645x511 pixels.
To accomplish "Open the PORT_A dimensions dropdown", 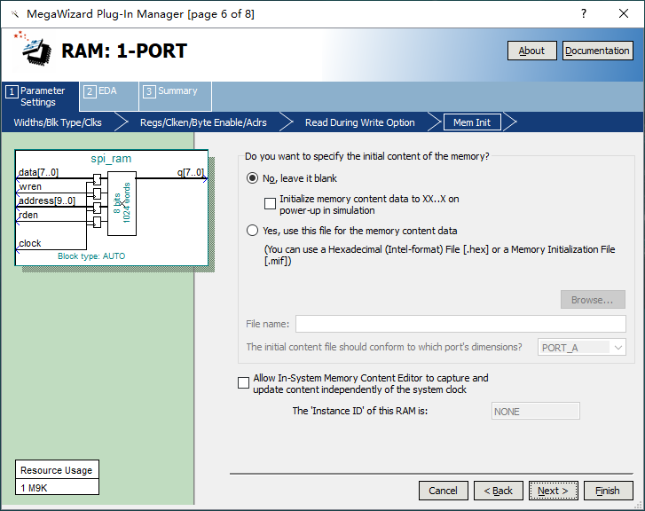I will [x=582, y=348].
